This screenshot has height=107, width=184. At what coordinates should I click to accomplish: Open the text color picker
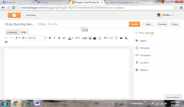[71, 38]
